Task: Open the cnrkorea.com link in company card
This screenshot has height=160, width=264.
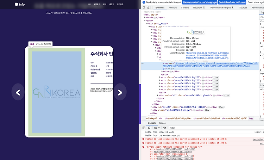Action: coord(101,91)
